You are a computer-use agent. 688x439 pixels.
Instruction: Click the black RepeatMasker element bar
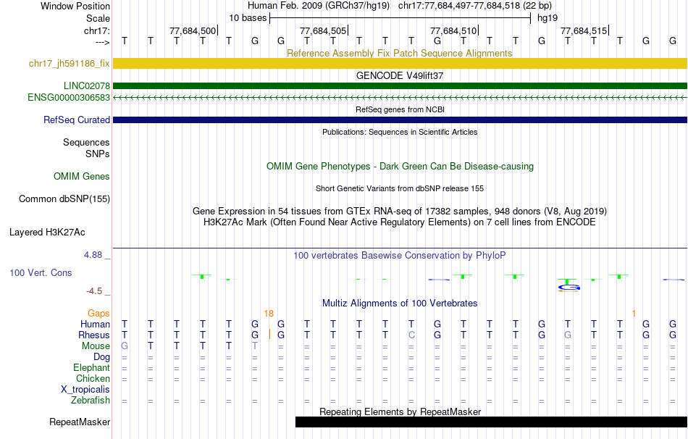(x=491, y=422)
